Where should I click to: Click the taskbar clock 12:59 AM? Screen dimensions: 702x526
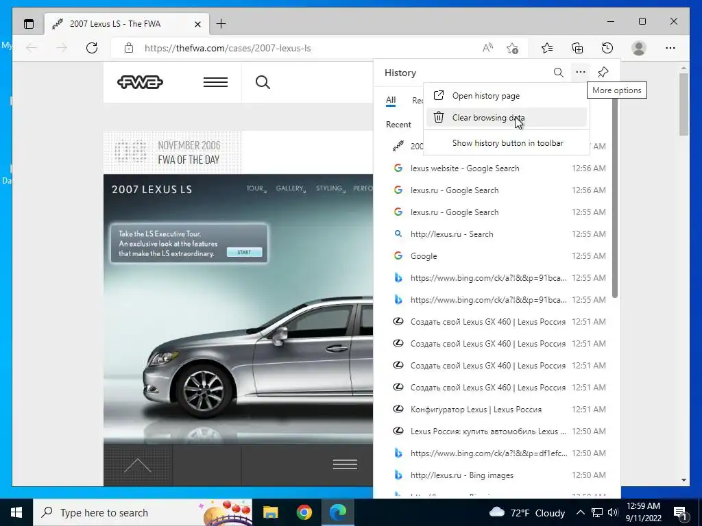click(x=643, y=512)
